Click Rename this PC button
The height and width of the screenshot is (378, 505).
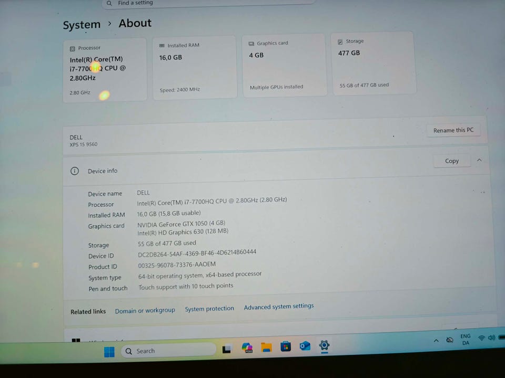pyautogui.click(x=453, y=130)
